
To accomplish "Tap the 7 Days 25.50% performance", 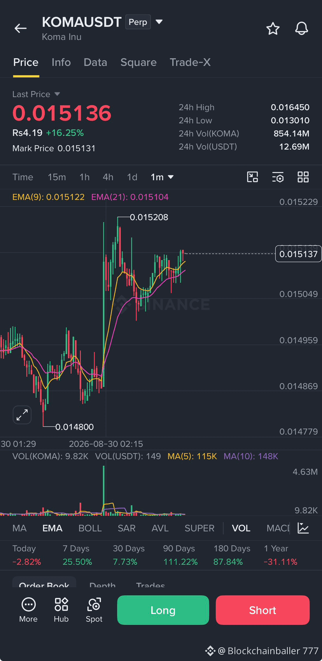I will (x=77, y=555).
